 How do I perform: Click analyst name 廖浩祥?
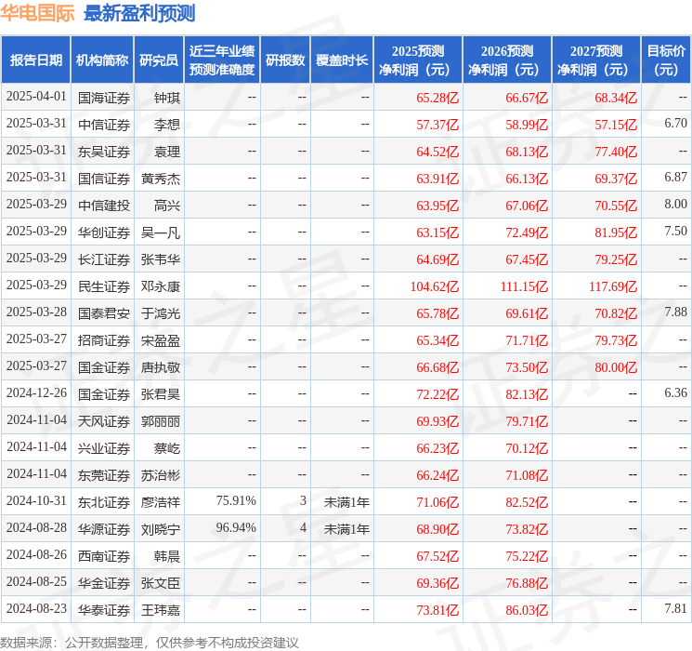[x=161, y=502]
